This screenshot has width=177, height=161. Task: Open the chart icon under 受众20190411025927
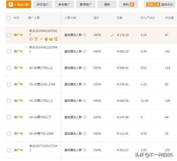pos(51,39)
